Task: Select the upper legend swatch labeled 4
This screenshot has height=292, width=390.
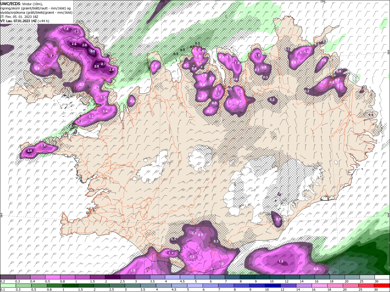Action: (172, 277)
